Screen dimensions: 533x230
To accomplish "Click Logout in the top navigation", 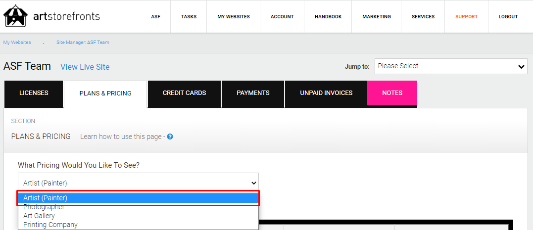I will click(508, 17).
